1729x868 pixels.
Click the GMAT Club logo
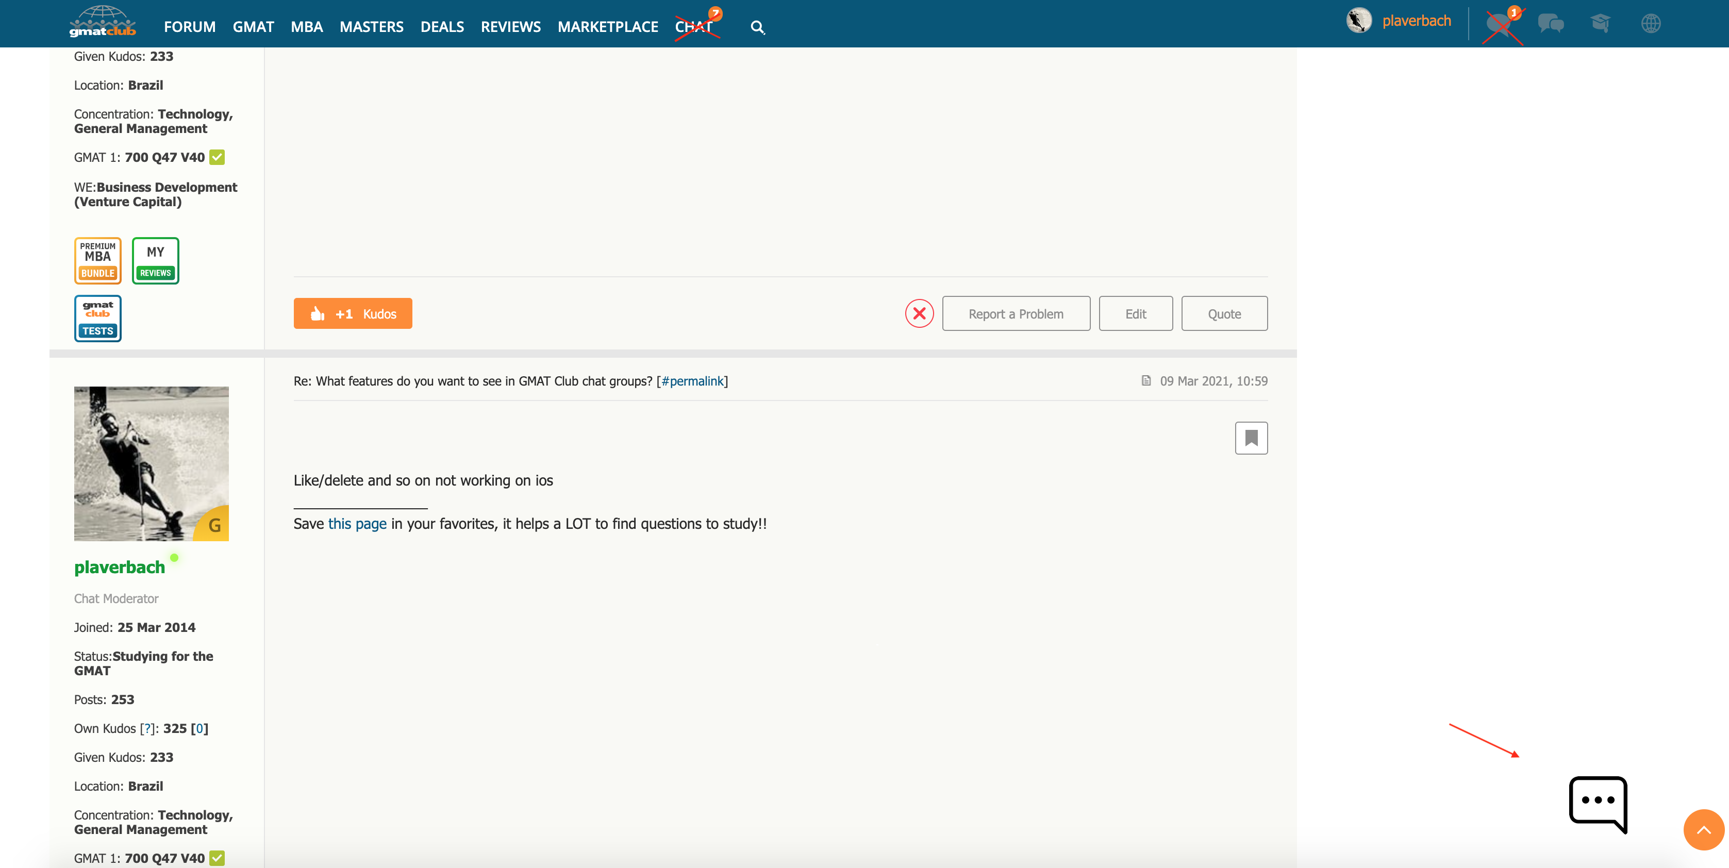click(x=103, y=22)
